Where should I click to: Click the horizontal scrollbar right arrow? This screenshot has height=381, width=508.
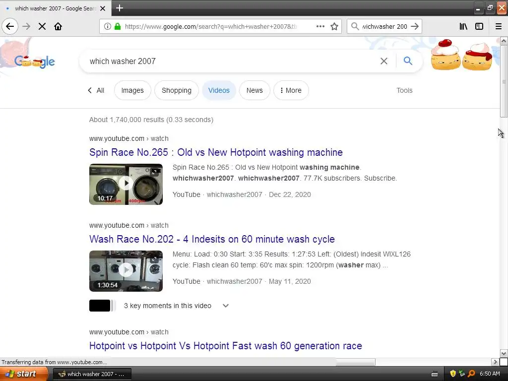point(495,362)
